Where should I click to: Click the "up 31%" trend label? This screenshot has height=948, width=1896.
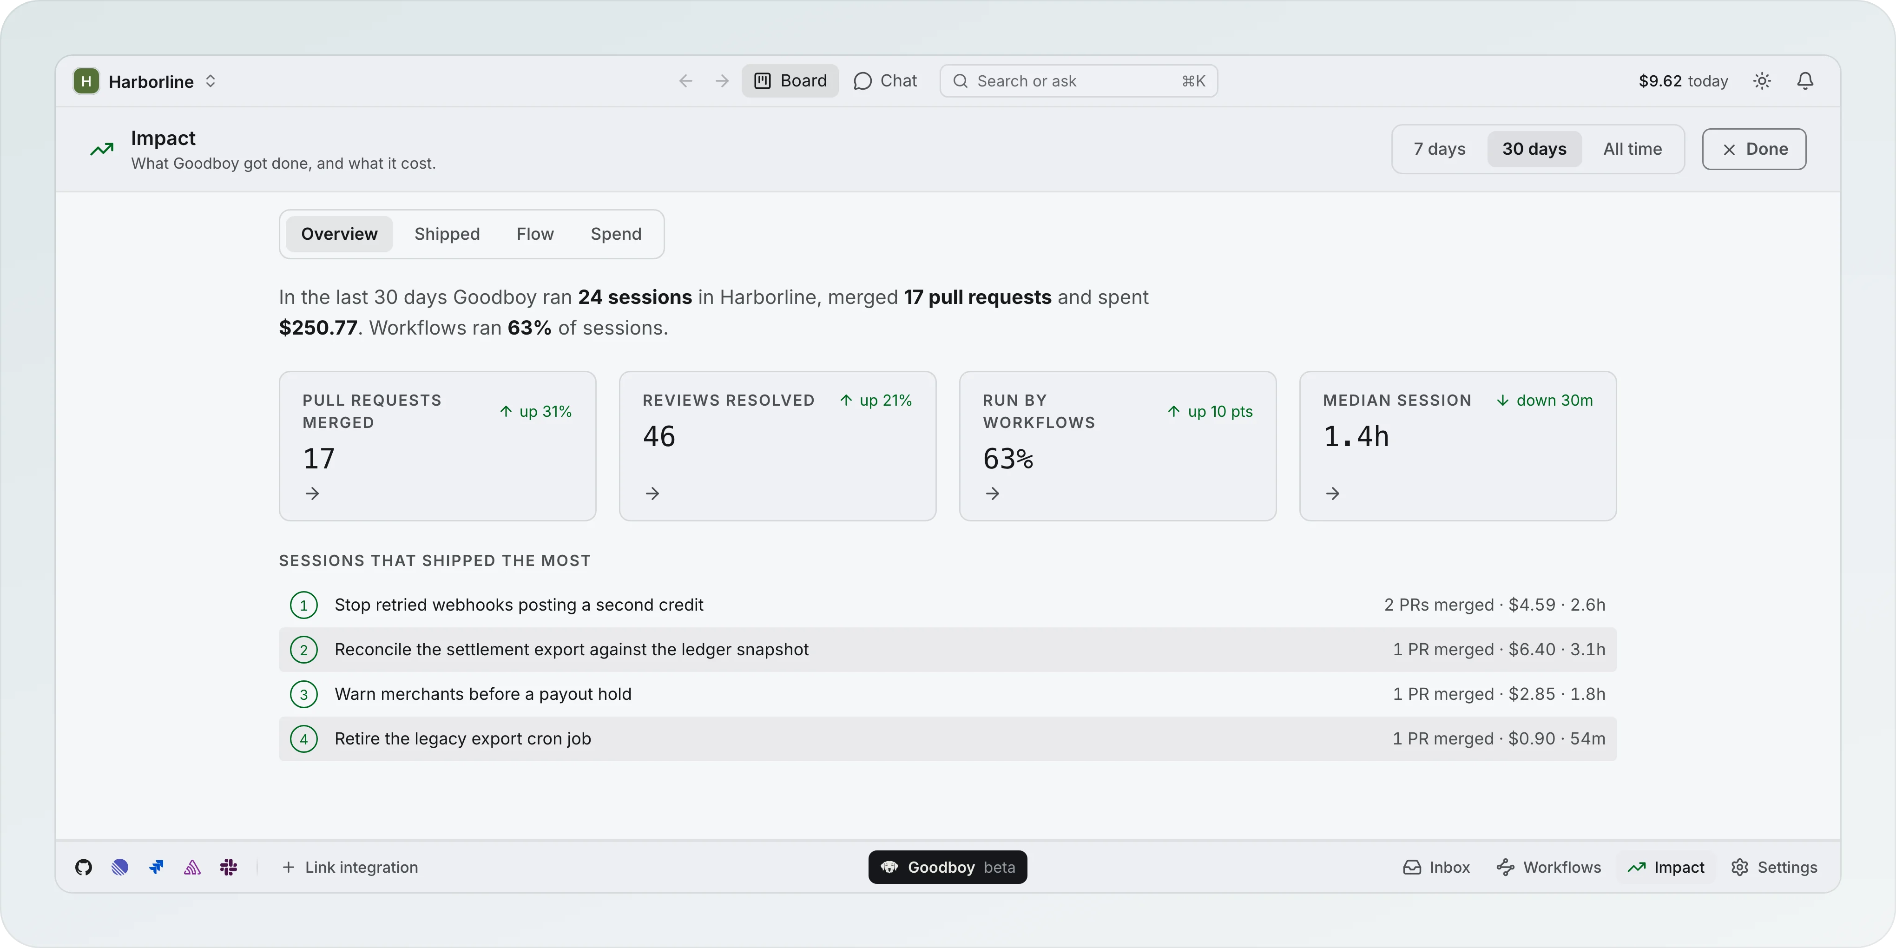pos(536,411)
